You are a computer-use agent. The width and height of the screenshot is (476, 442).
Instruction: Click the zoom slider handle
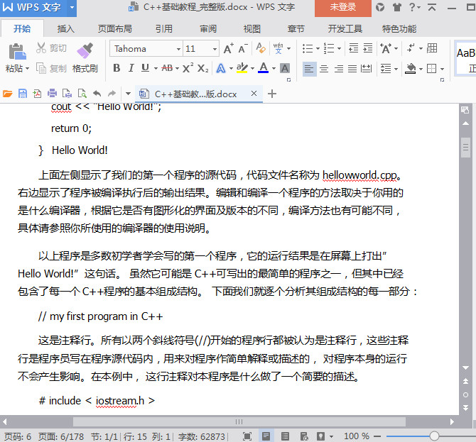434,436
